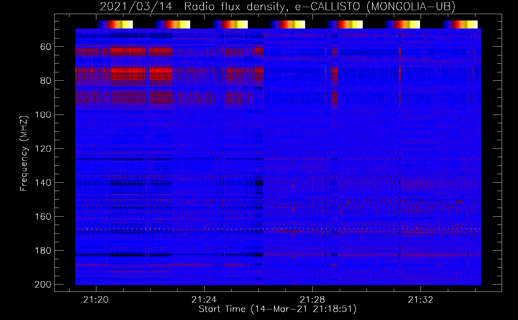Click the 21:24 time tick label
518x320 pixels.
coord(204,300)
